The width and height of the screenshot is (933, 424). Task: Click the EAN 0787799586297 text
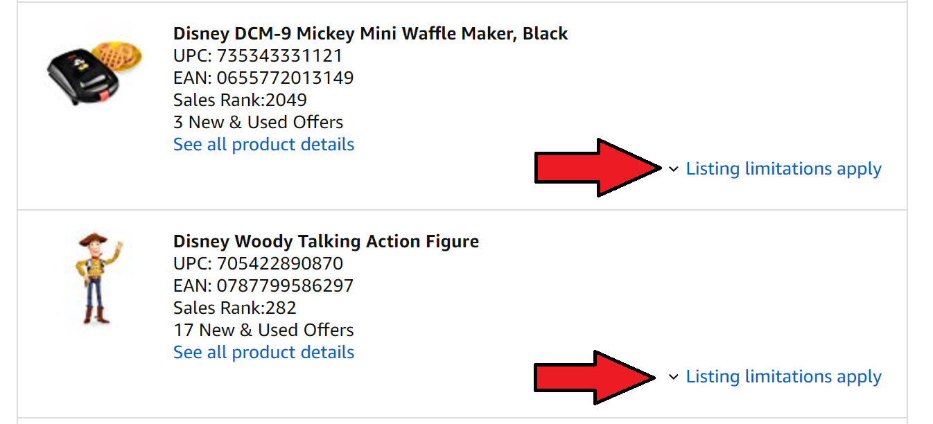263,285
